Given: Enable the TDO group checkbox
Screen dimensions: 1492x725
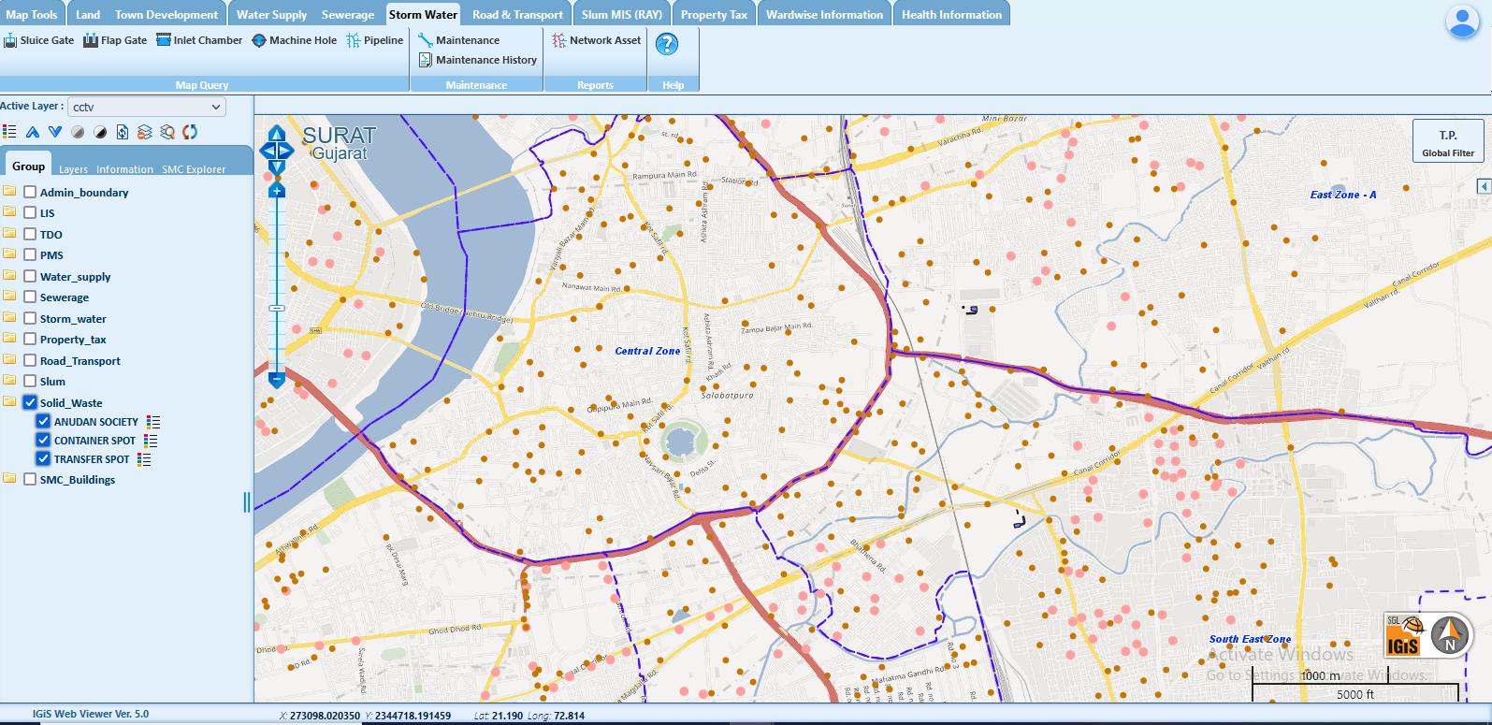Looking at the screenshot, I should (30, 234).
